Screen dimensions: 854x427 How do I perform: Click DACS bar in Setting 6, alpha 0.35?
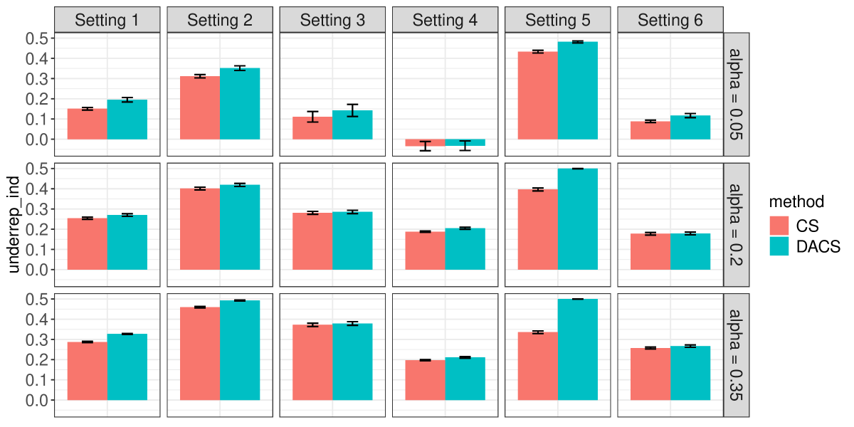(x=690, y=373)
